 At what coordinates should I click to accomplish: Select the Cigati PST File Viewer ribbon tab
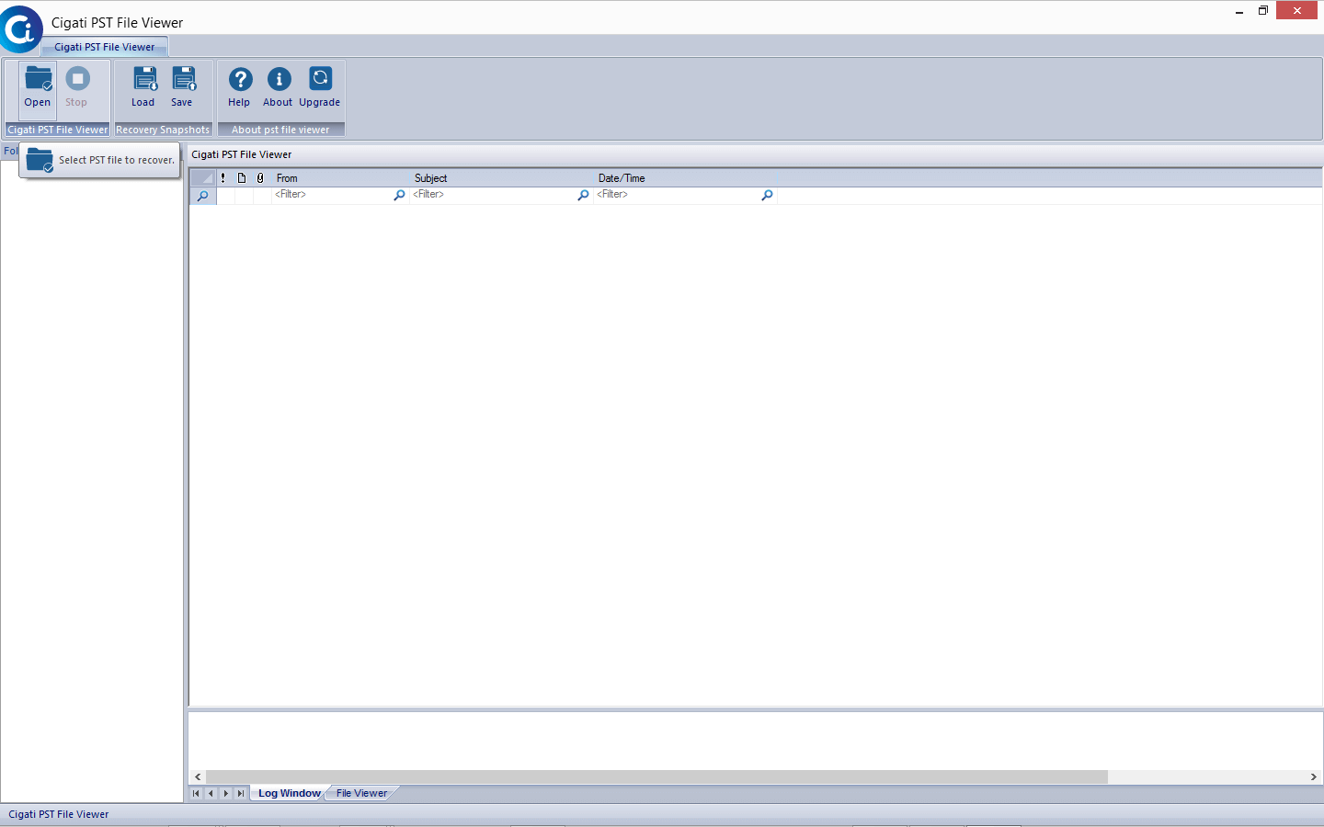point(105,47)
